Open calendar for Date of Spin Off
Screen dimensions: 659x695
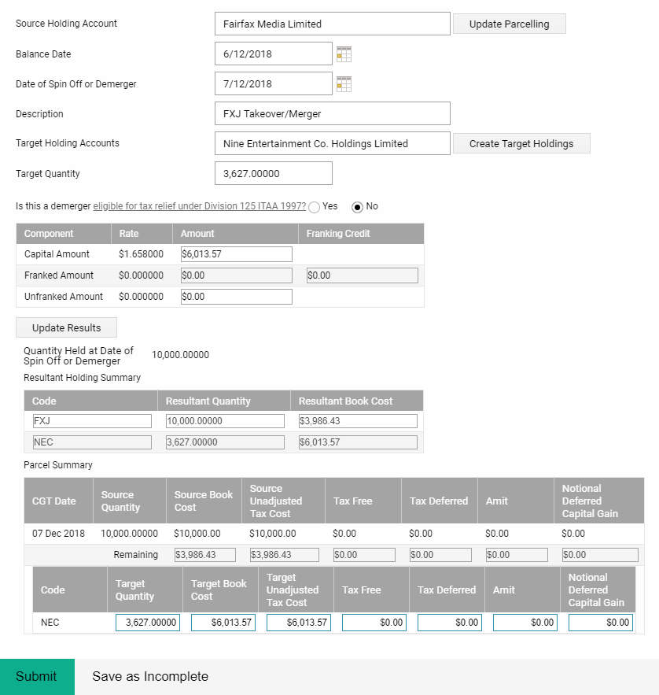pyautogui.click(x=344, y=84)
